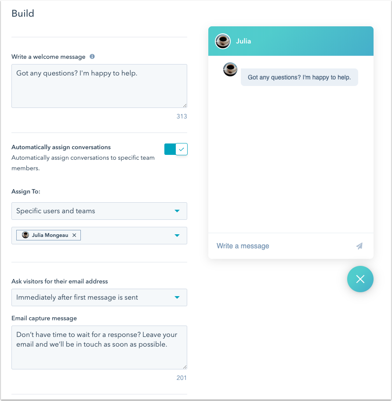The width and height of the screenshot is (392, 401).
Task: Click the avatar beside the chat bubble
Action: point(230,69)
